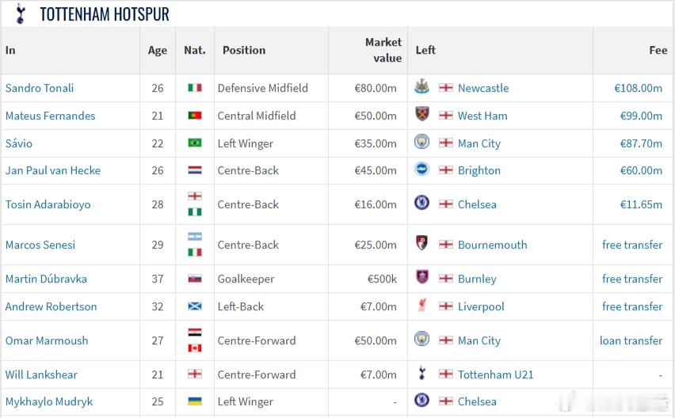The image size is (675, 418).
Task: Click the Bournemouth club crest
Action: click(421, 243)
